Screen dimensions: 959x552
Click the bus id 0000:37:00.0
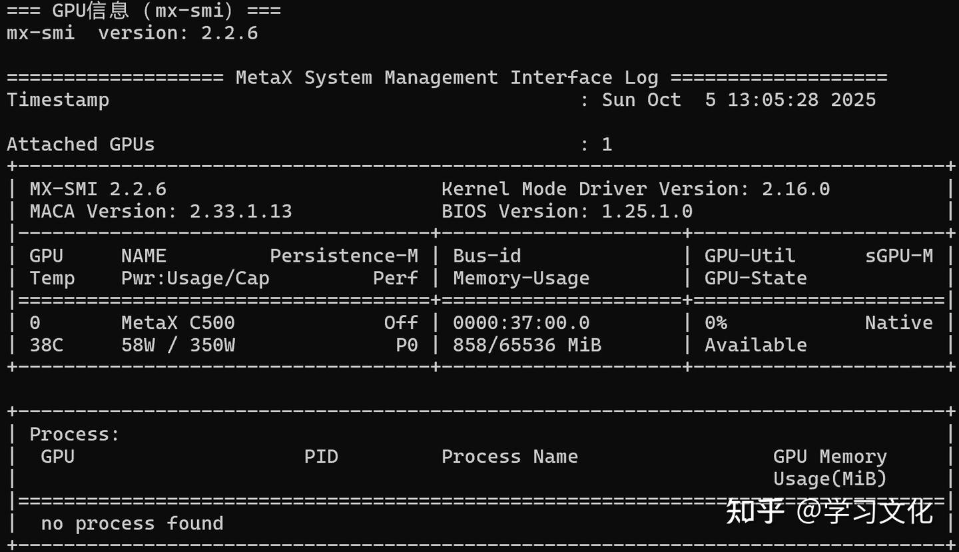click(521, 323)
